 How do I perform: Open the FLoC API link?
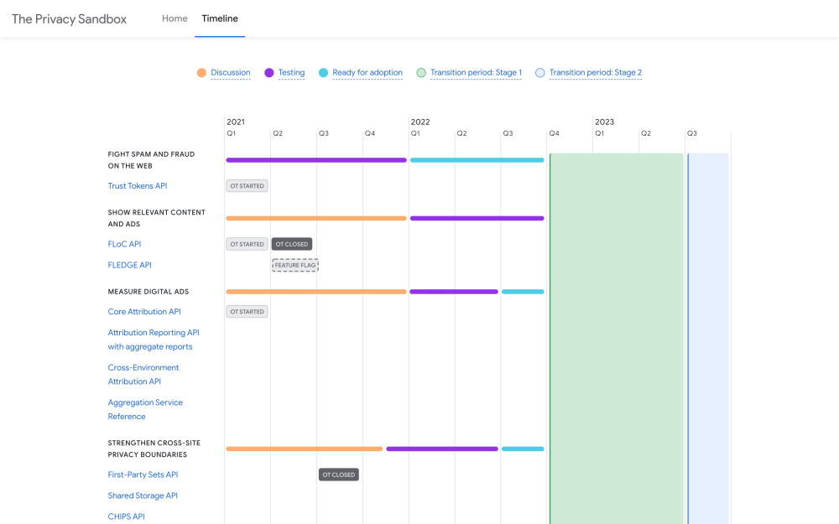pos(124,244)
